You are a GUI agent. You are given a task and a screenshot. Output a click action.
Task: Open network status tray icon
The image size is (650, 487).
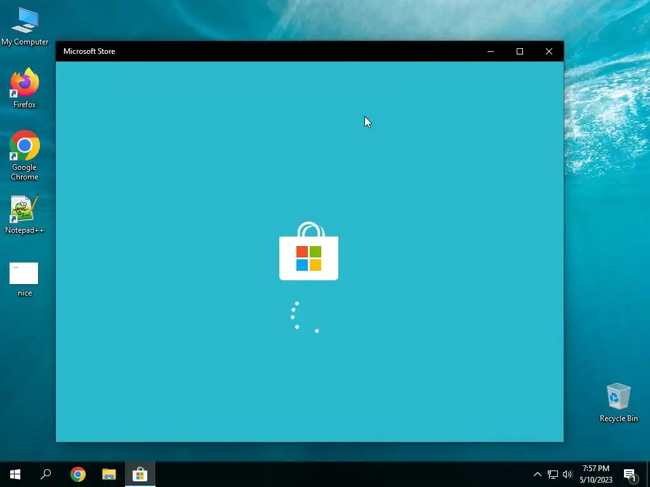[x=553, y=474]
